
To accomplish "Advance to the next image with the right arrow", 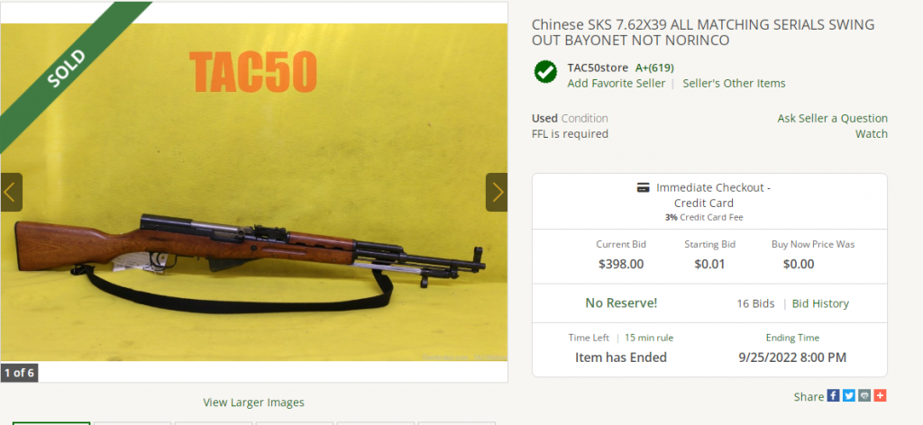I will [x=497, y=192].
